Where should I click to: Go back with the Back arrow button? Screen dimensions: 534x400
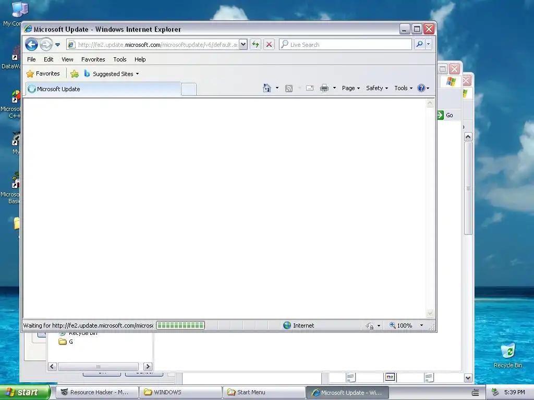coord(31,45)
